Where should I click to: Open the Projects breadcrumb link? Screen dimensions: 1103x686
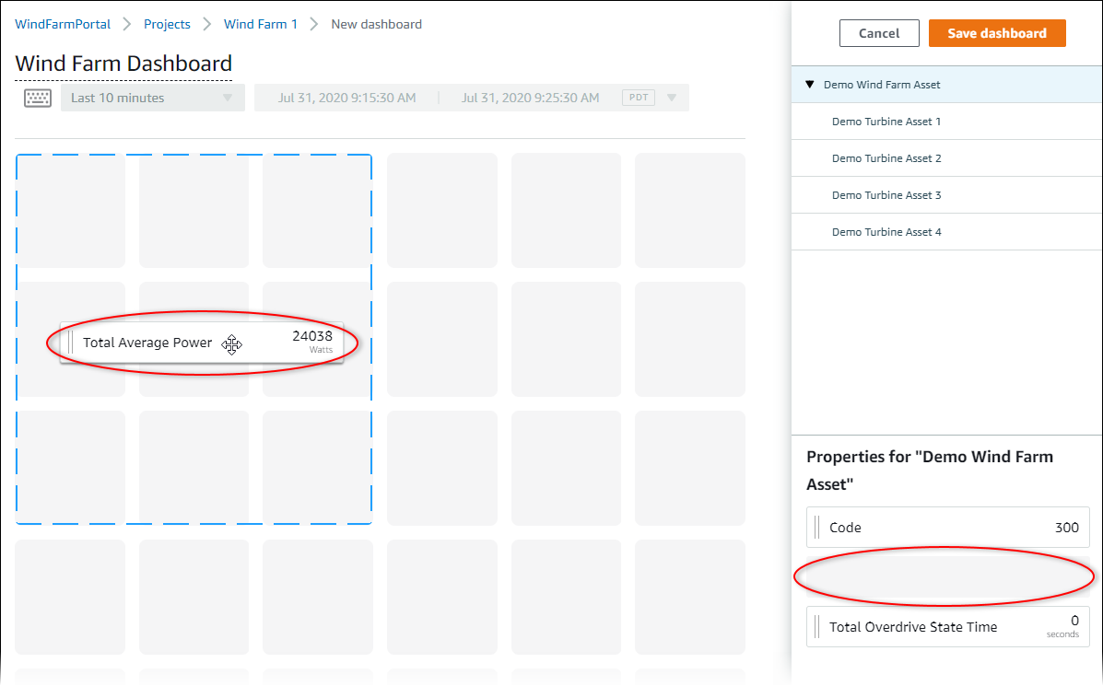[167, 24]
